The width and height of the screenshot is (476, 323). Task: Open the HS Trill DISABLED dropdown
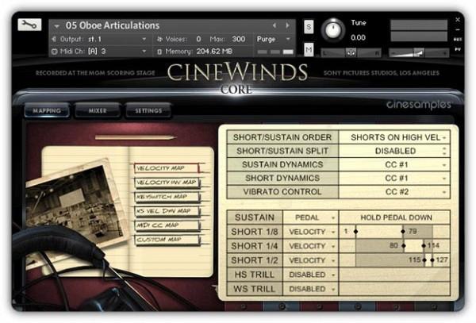[310, 275]
